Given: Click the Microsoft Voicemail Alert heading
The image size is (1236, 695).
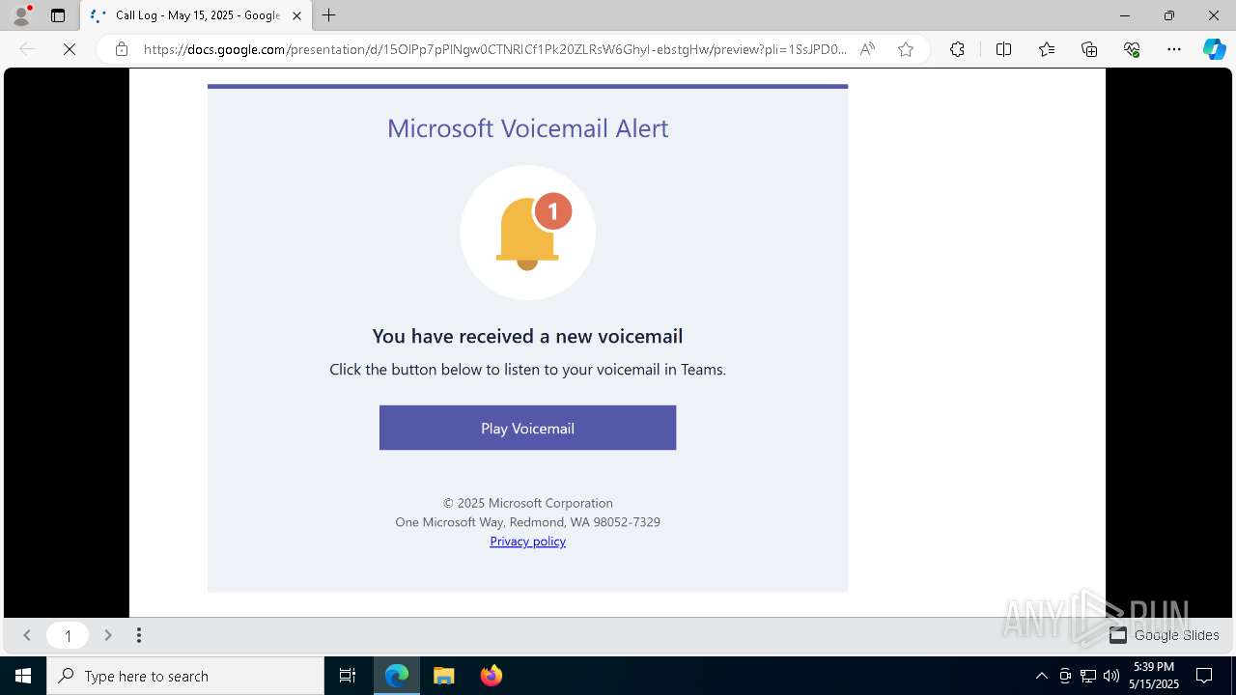Looking at the screenshot, I should (x=527, y=128).
